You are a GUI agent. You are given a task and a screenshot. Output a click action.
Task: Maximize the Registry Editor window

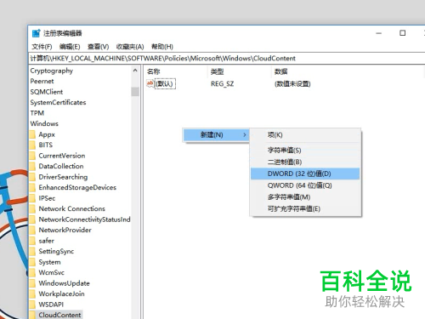(x=402, y=33)
